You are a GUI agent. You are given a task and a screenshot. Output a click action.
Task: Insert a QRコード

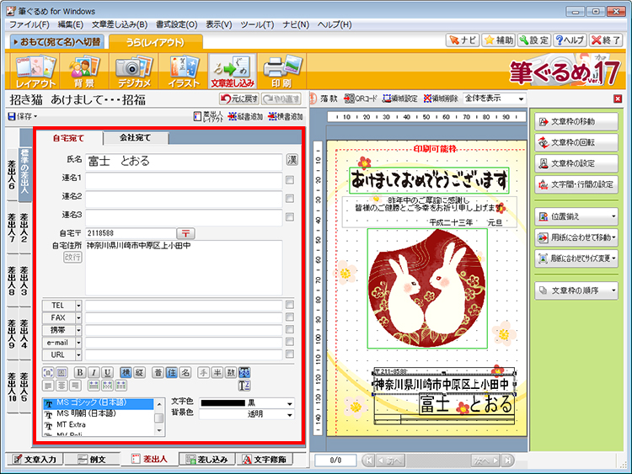pyautogui.click(x=361, y=99)
